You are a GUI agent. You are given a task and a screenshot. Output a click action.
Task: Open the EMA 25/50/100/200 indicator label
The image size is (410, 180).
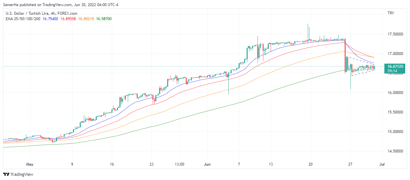[x=23, y=19]
